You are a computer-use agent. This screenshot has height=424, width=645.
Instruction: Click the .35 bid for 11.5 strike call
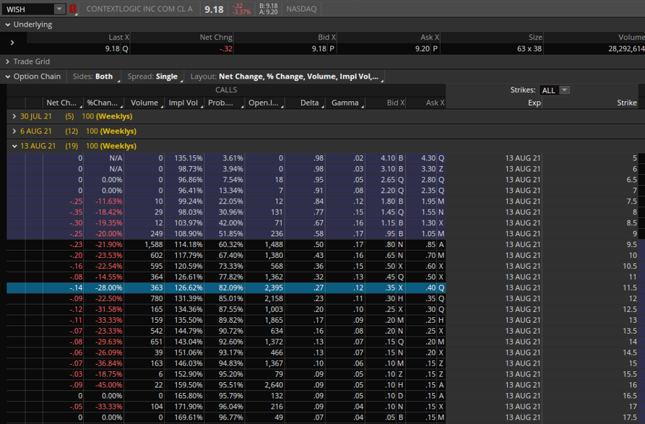coord(390,287)
